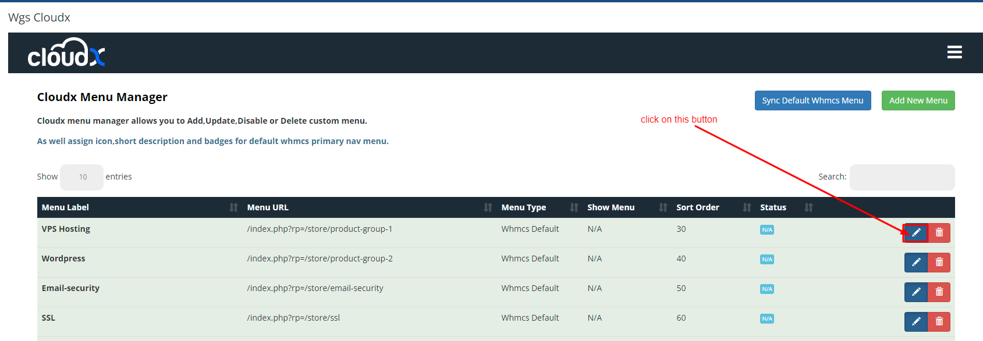
Task: Open the hamburger navigation menu
Action: click(954, 52)
